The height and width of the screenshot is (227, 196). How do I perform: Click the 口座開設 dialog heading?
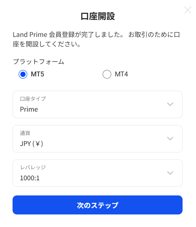tap(98, 16)
